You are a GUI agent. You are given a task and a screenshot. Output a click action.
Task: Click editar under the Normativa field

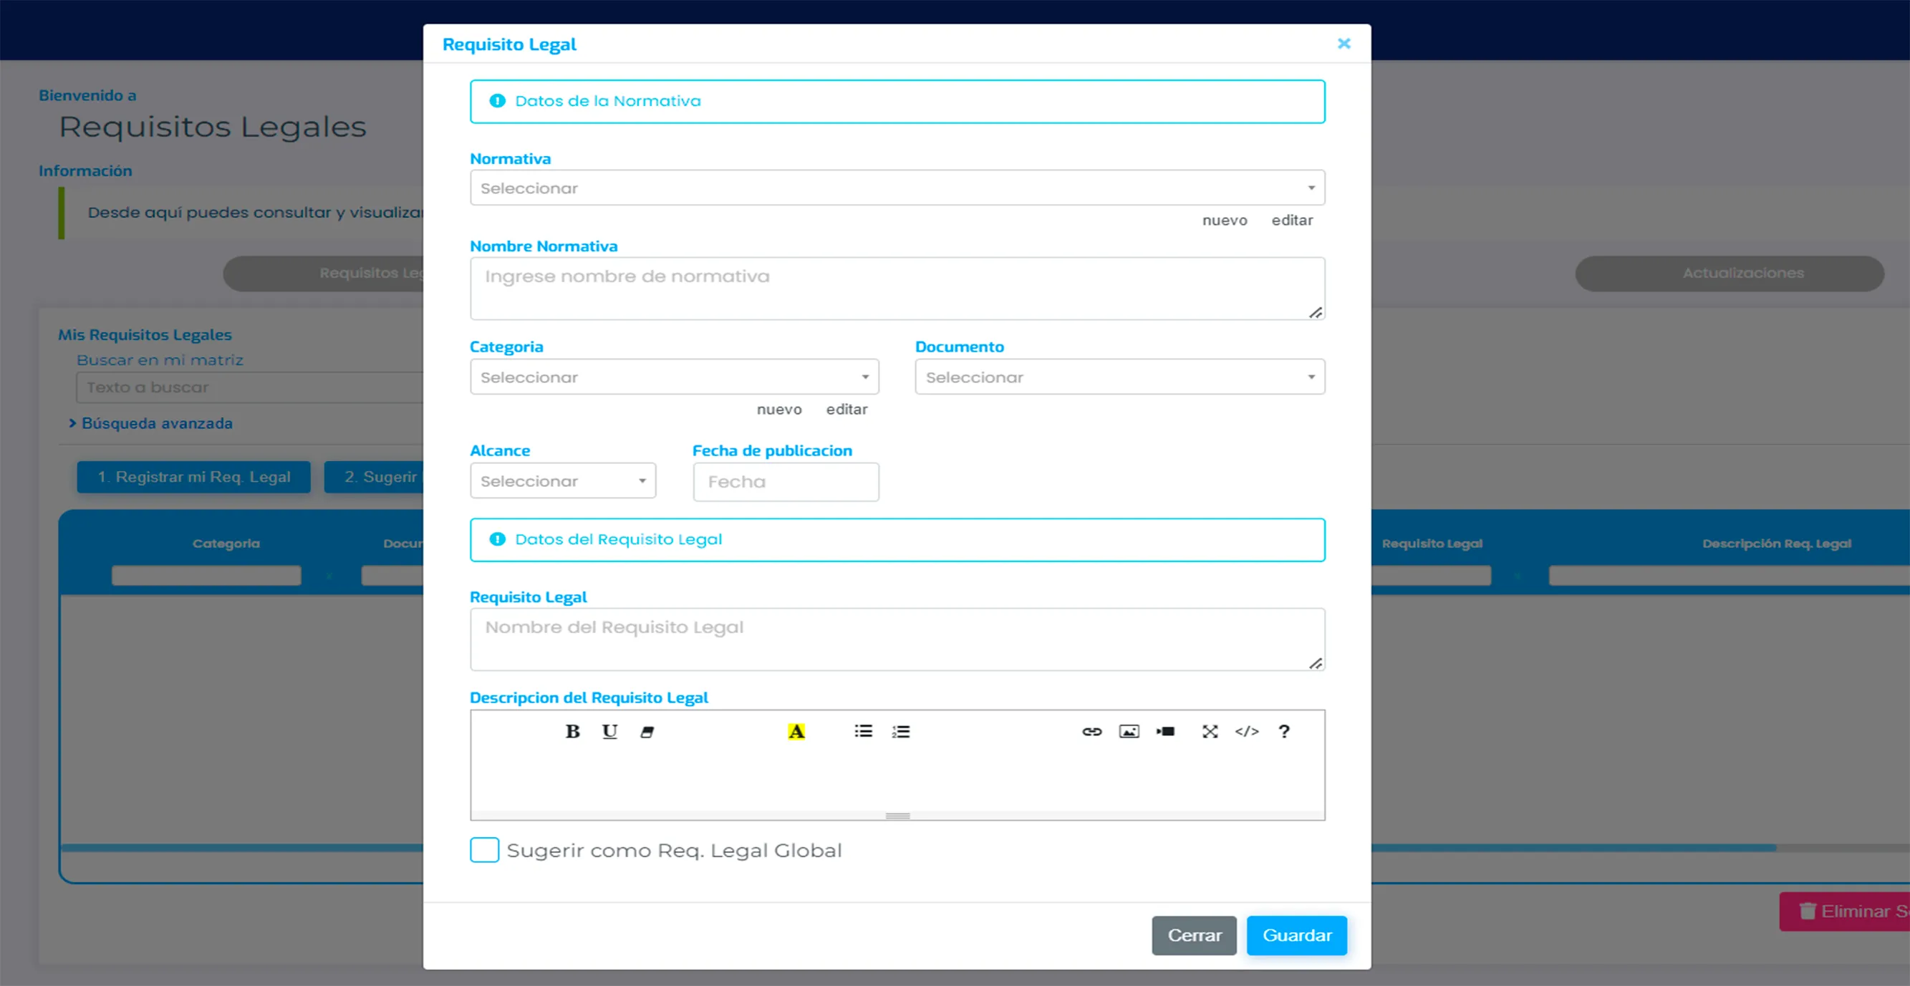(1293, 220)
